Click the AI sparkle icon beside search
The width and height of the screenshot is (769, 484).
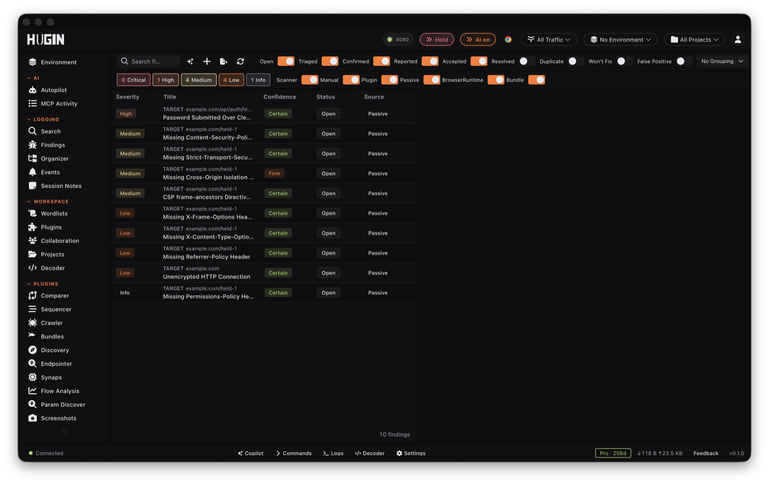click(190, 61)
